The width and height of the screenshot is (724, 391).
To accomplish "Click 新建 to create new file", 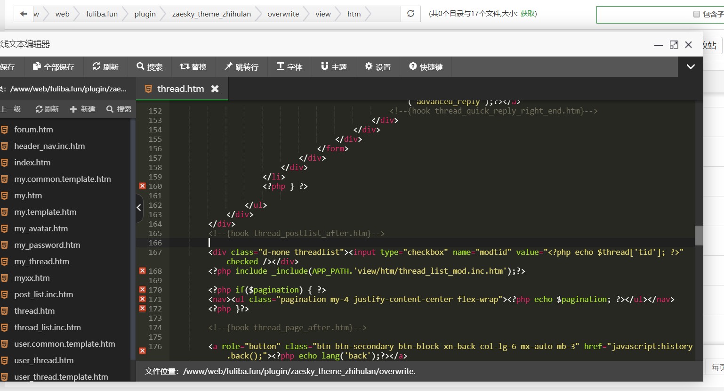I will [82, 109].
